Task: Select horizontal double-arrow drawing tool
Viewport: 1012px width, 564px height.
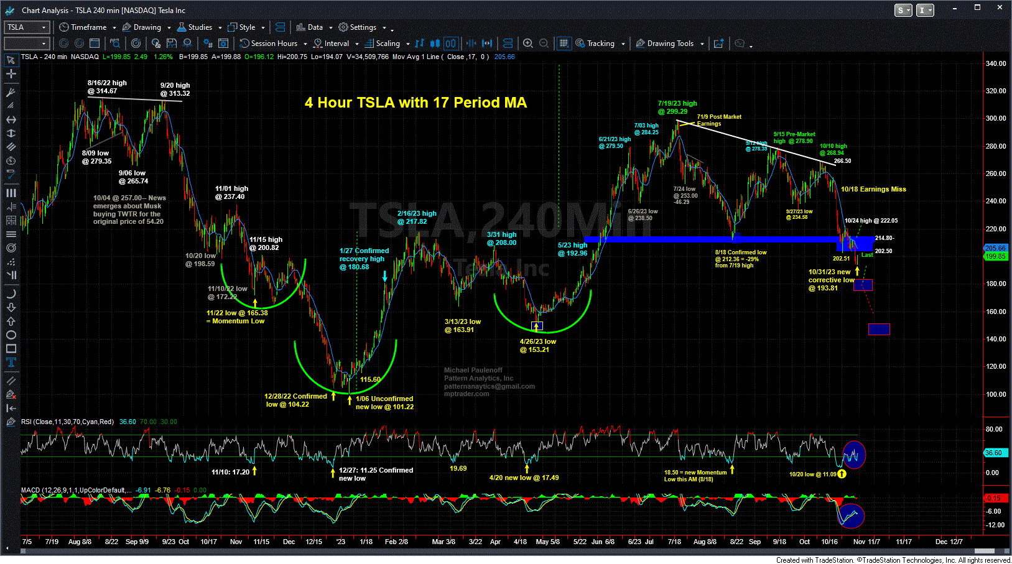Action: pos(11,119)
